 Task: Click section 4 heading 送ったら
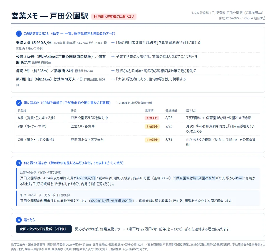click(29, 220)
